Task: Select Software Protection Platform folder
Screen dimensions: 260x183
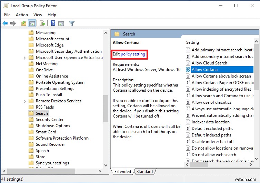Action: click(62, 138)
